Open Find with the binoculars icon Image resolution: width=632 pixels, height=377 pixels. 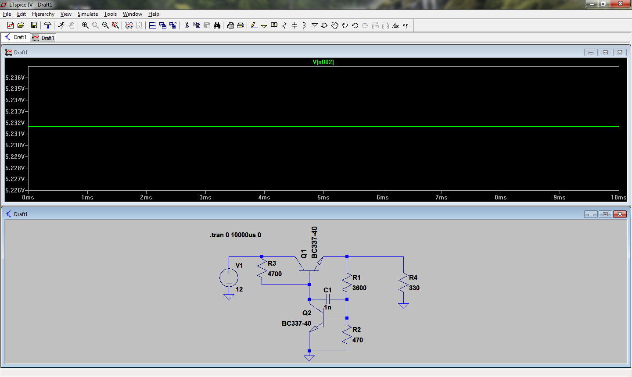(x=217, y=25)
